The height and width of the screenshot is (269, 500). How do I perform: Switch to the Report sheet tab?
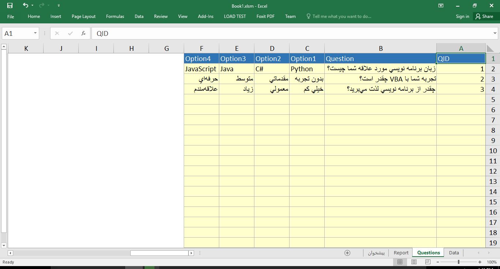pyautogui.click(x=401, y=253)
